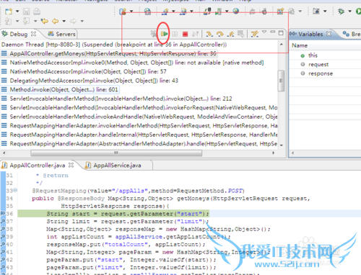
Task: Close the Variables view tab
Action: pos(329,34)
